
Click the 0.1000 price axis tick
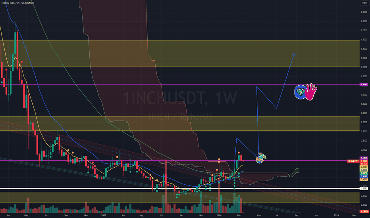click(x=364, y=205)
